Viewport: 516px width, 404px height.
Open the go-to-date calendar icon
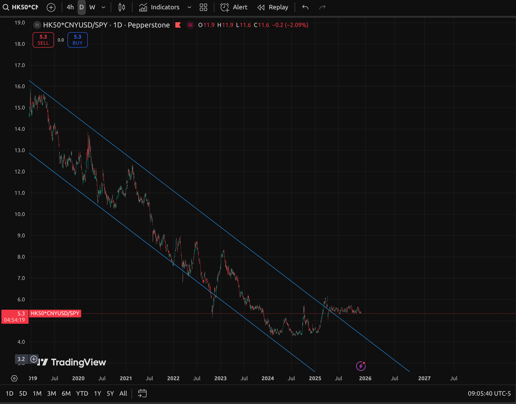coord(142,393)
